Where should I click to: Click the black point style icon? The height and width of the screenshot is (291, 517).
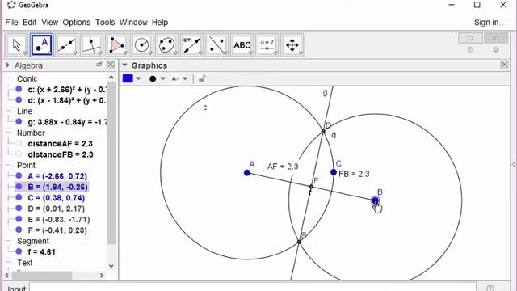153,79
